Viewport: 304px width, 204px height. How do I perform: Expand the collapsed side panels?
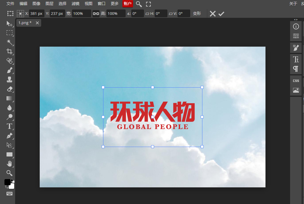coord(296,20)
